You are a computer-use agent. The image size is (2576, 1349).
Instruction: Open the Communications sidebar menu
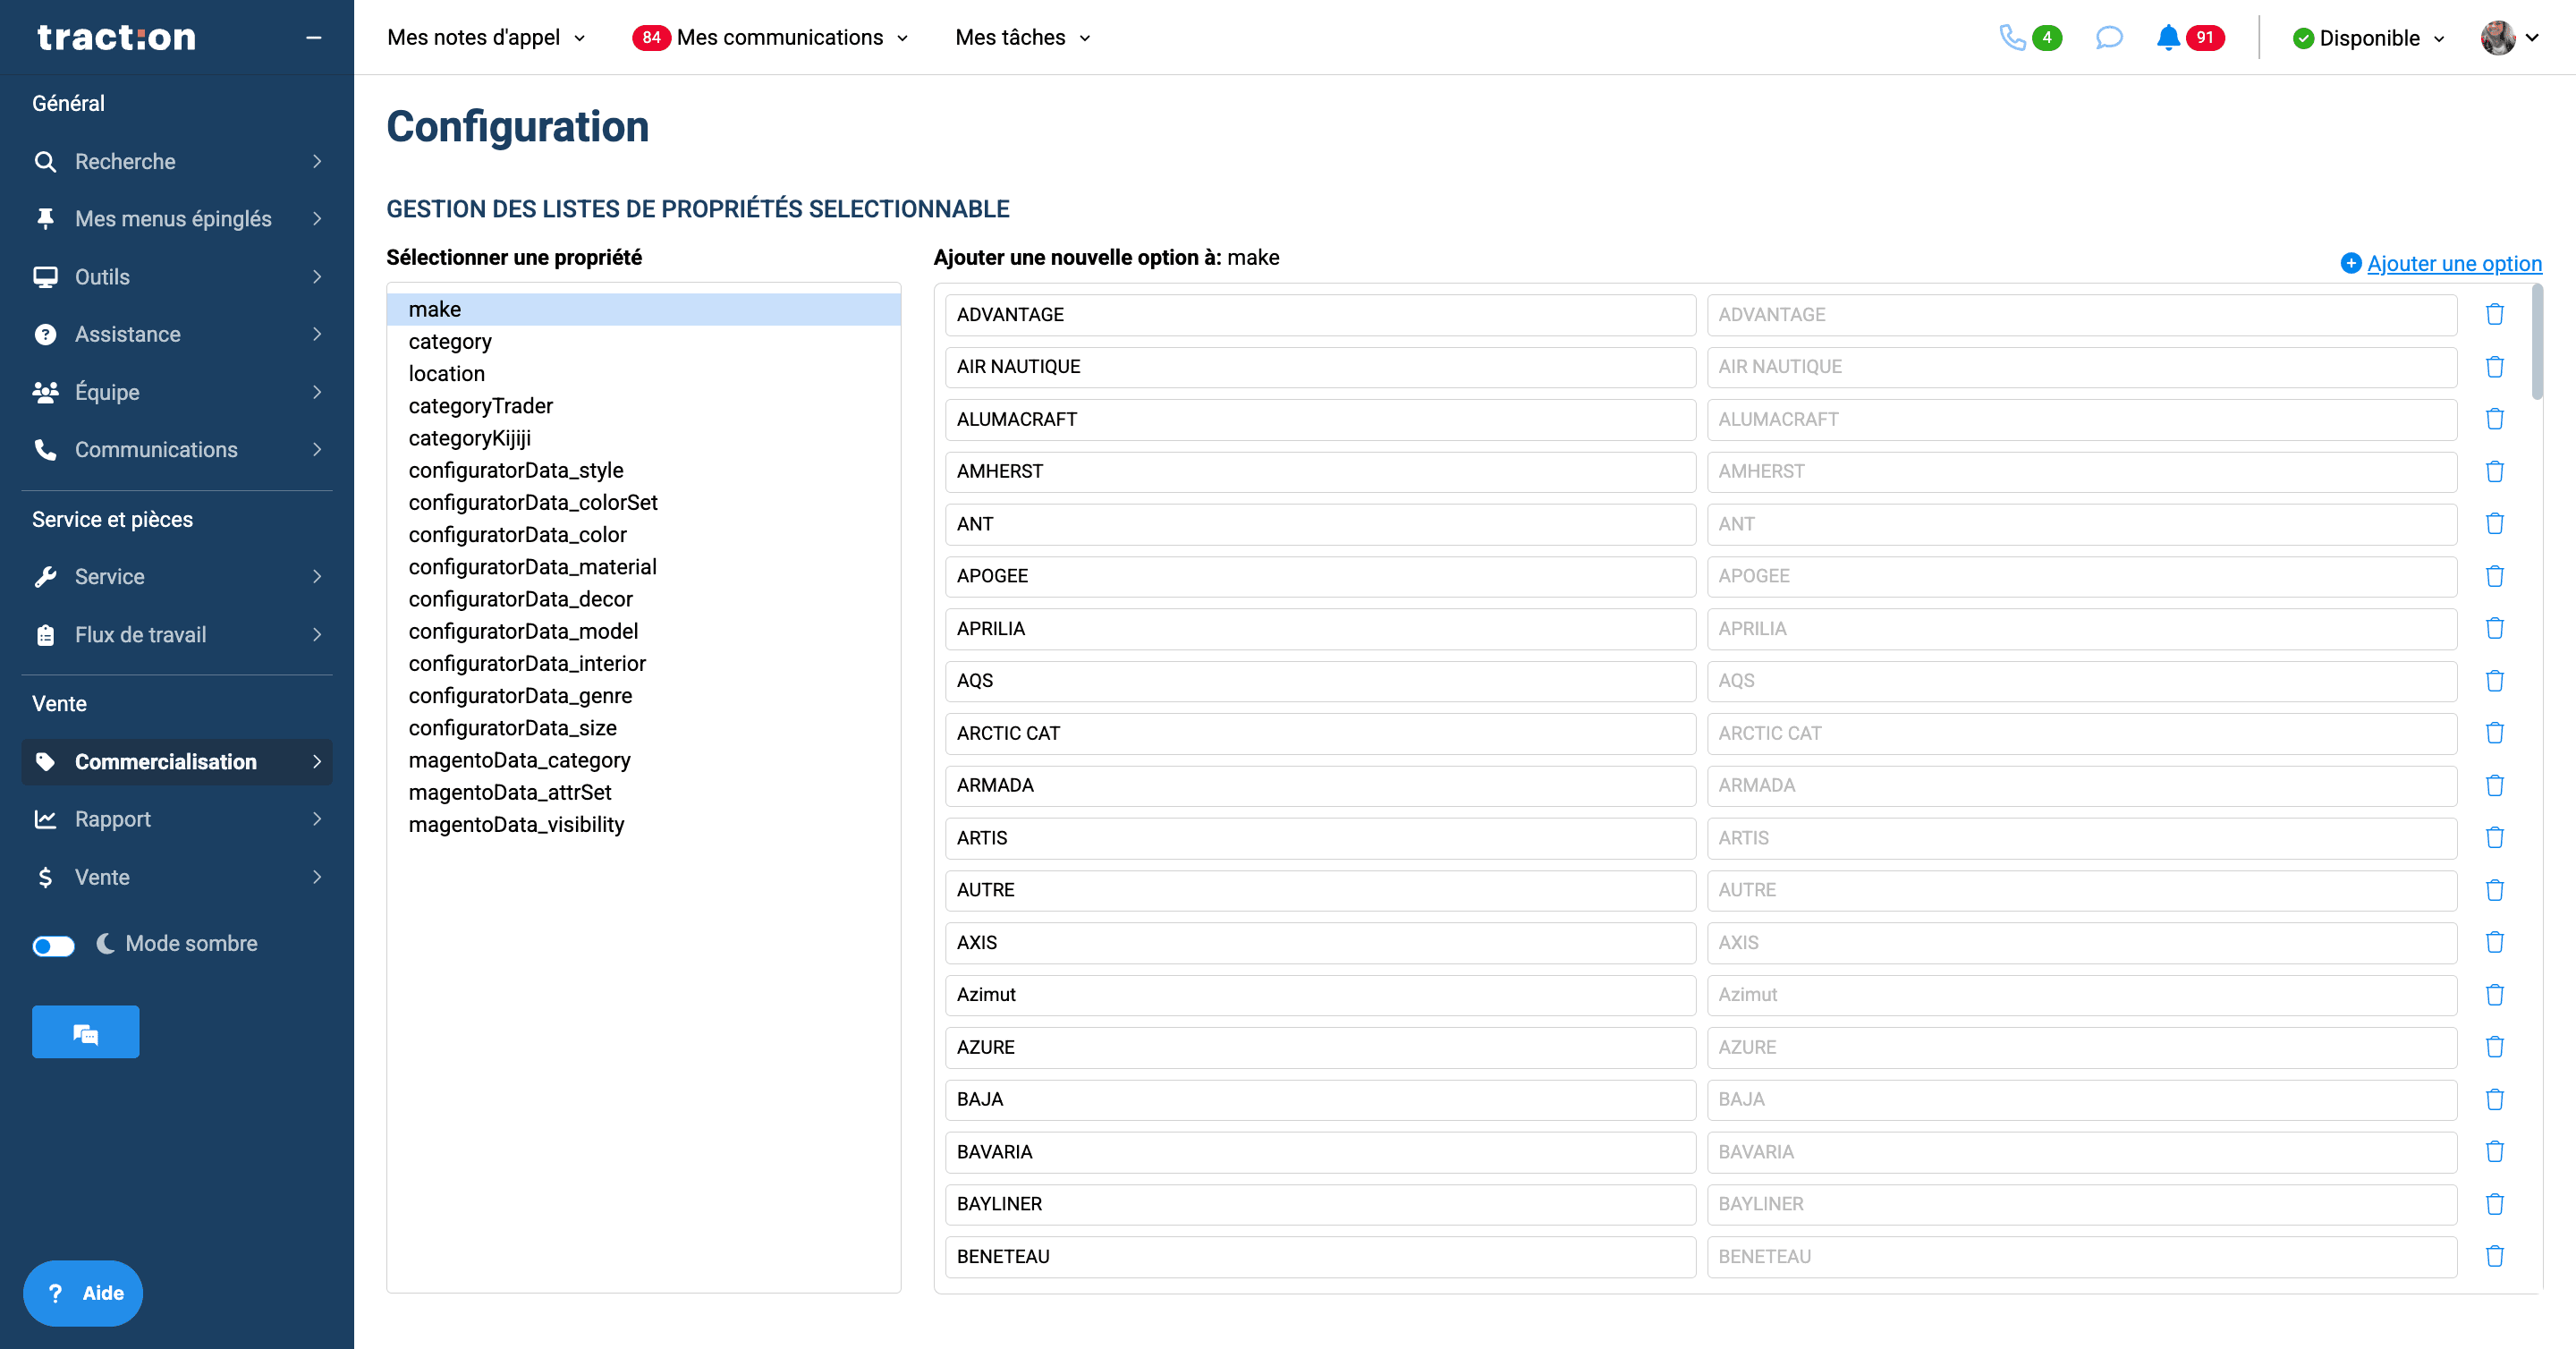pos(177,450)
